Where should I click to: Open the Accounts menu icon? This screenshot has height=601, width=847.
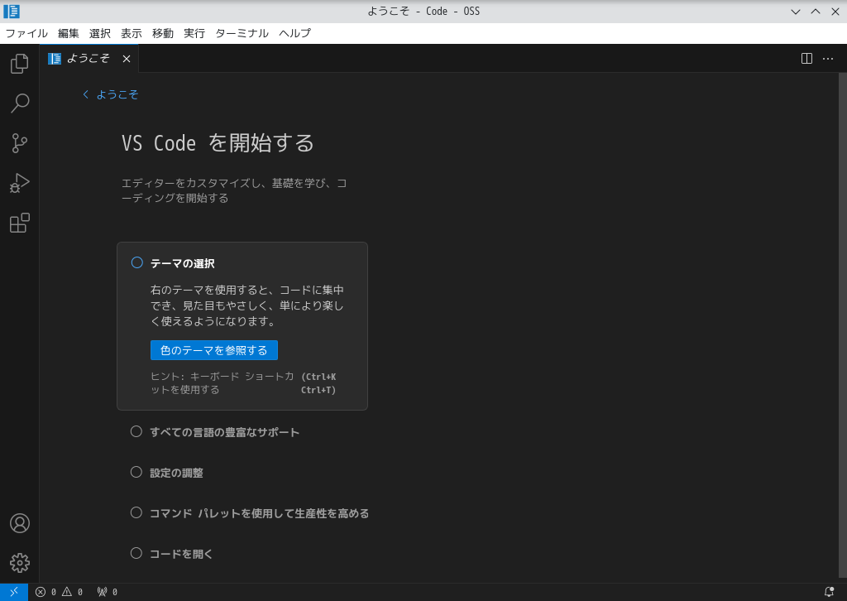[x=20, y=523]
